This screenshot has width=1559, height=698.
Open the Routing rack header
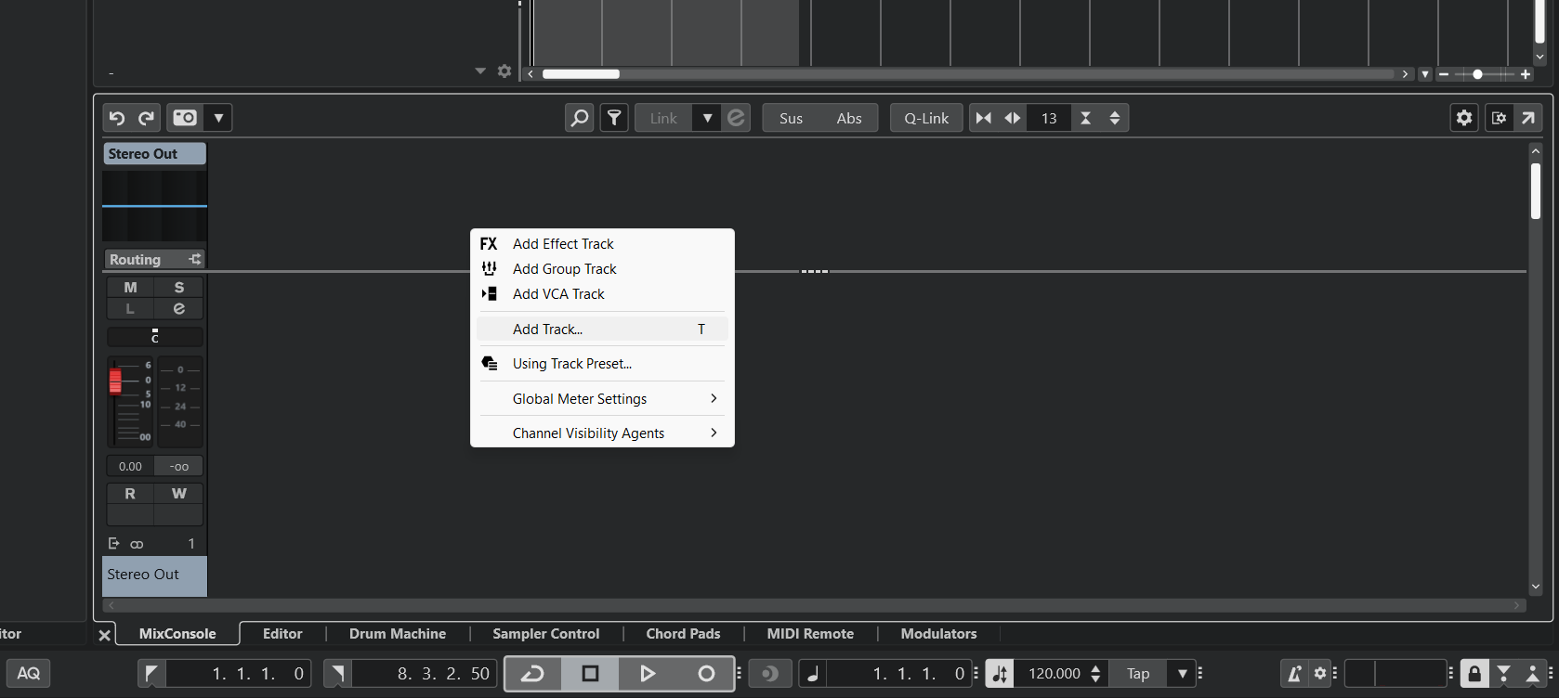(136, 260)
